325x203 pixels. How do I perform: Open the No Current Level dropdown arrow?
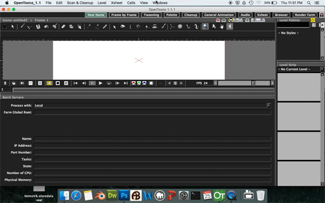pyautogui.click(x=322, y=69)
